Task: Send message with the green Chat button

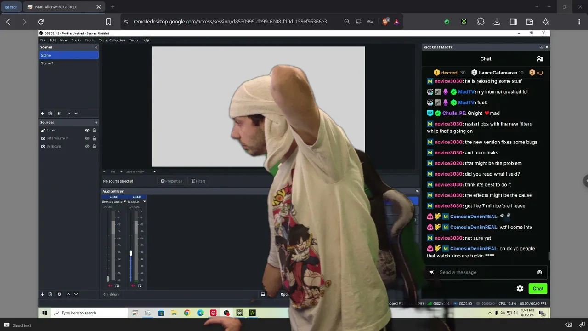Action: coord(538,289)
